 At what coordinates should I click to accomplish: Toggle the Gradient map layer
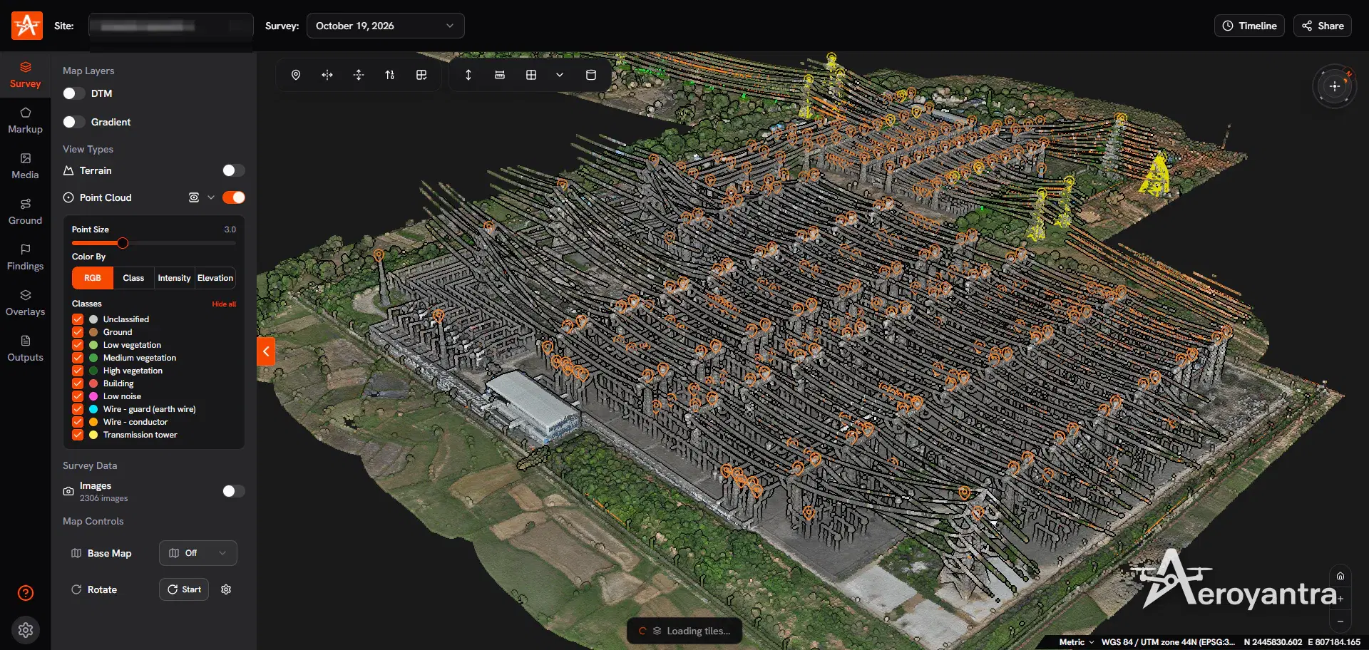coord(74,122)
